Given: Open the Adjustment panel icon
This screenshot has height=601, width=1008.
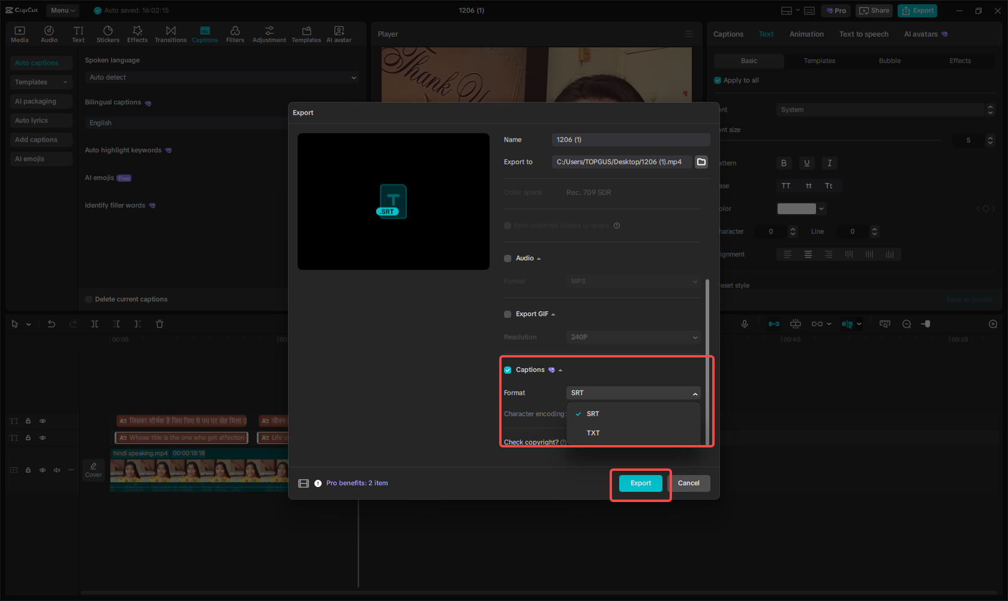Looking at the screenshot, I should click(269, 34).
